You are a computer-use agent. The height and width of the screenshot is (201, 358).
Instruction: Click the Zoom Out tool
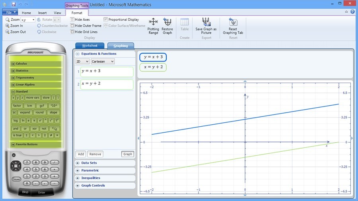[16, 32]
